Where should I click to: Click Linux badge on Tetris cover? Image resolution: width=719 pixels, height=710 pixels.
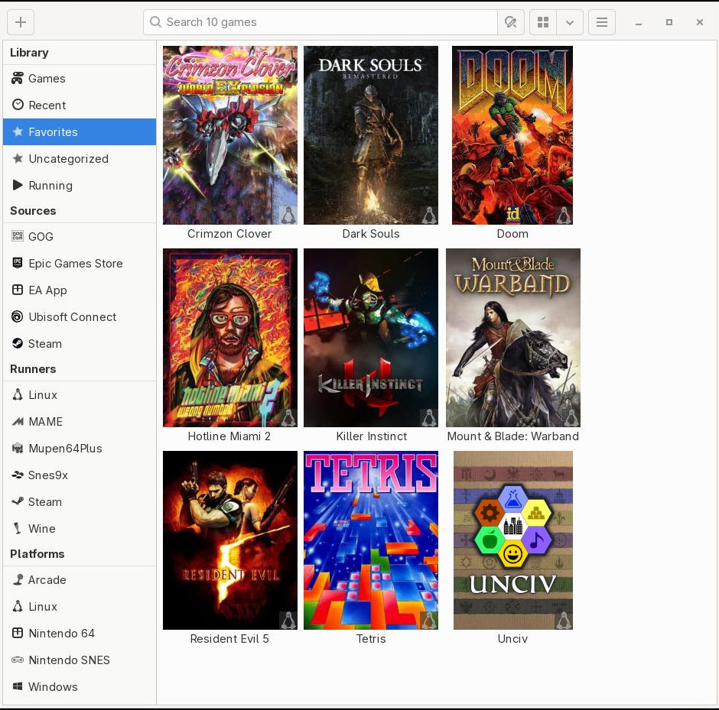[x=429, y=621]
